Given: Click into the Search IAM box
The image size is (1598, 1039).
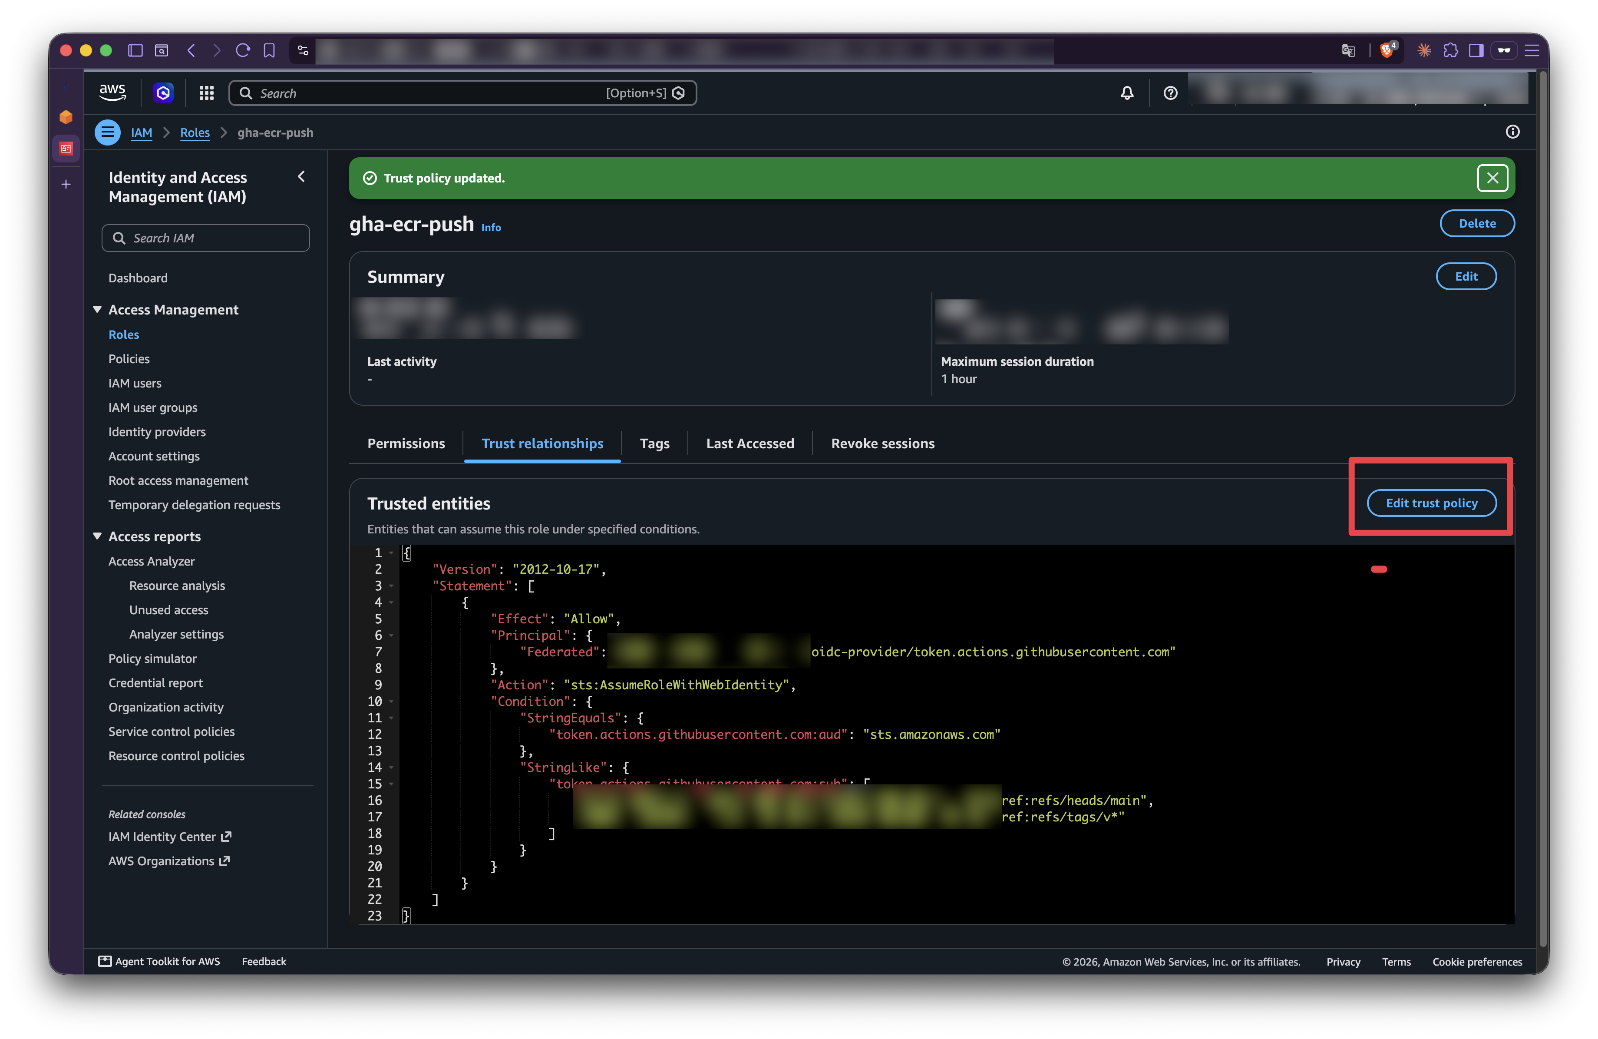Looking at the screenshot, I should tap(205, 238).
